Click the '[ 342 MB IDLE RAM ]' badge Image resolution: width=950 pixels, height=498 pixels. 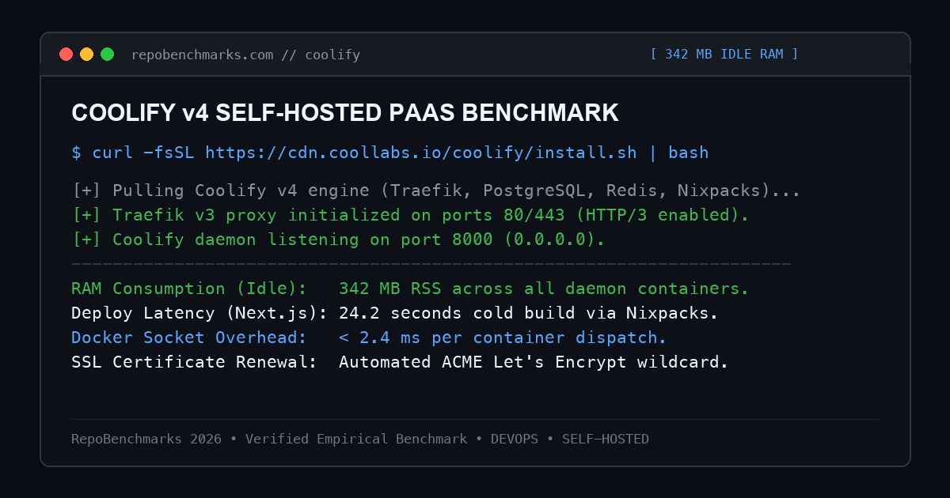(724, 54)
